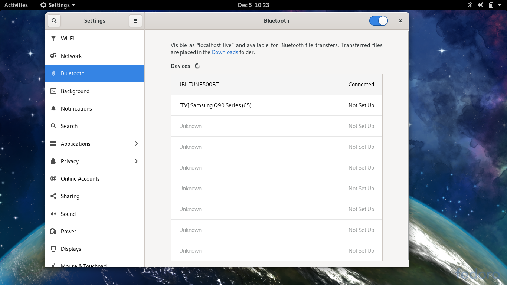Viewport: 507px width, 285px height.
Task: Click the Search magnifier icon in sidebar
Action: [53, 126]
